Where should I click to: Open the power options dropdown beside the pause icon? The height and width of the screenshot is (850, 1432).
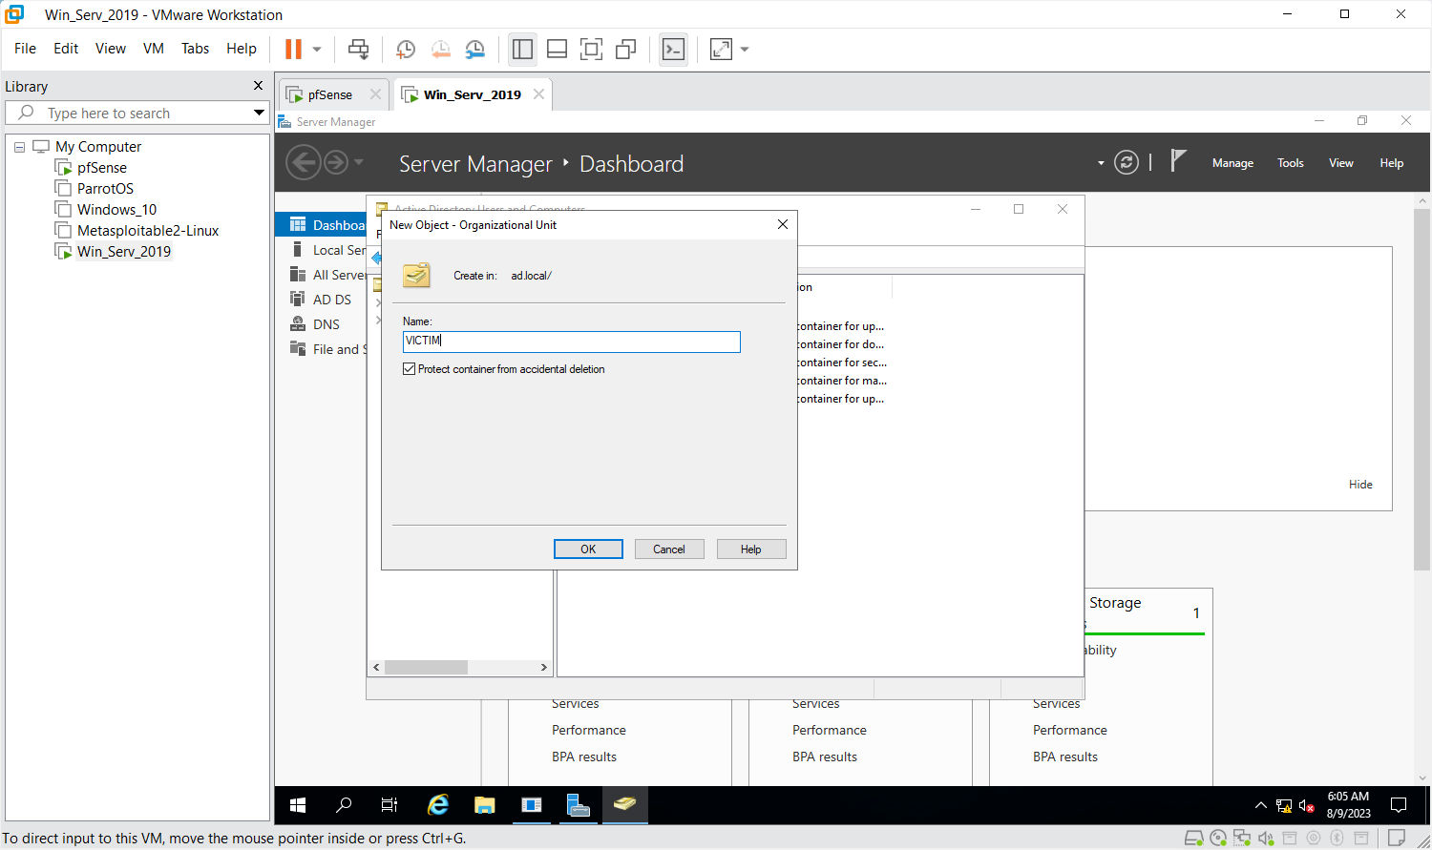pyautogui.click(x=317, y=50)
